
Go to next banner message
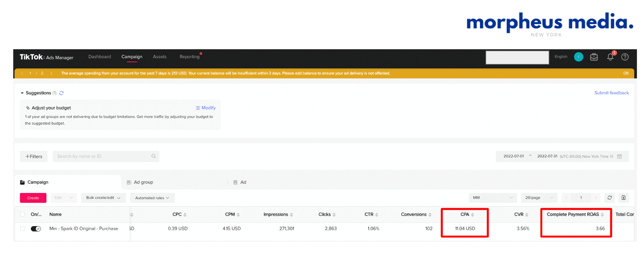click(x=51, y=73)
